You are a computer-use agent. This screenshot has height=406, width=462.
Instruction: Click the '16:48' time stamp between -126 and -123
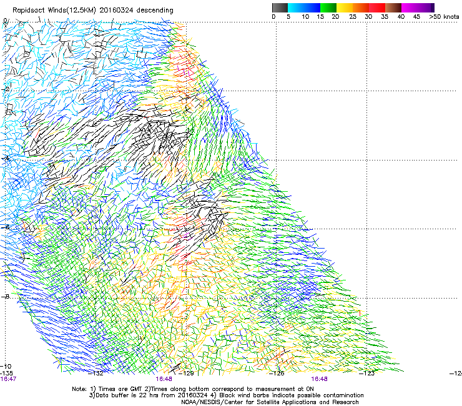pos(320,379)
